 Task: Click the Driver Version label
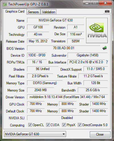pos(15,97)
